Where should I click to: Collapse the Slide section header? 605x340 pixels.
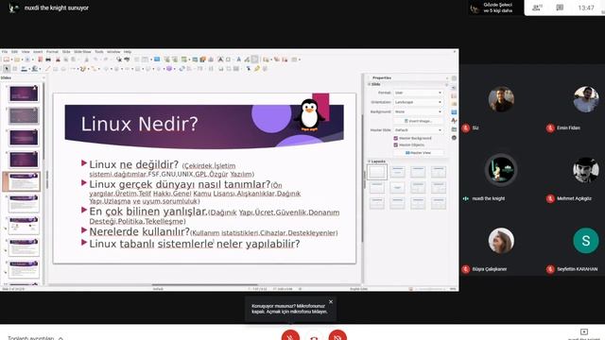pos(374,84)
